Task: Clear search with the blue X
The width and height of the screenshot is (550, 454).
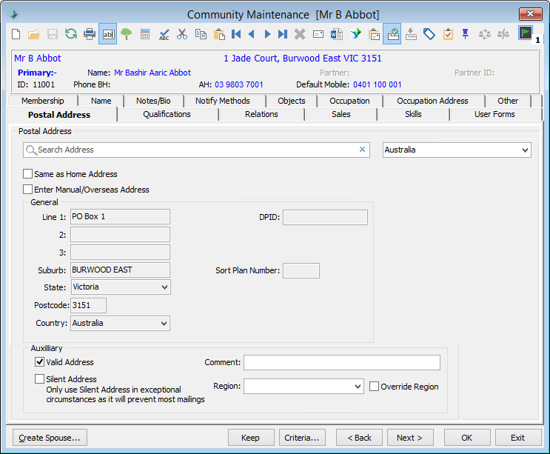Action: pos(362,150)
